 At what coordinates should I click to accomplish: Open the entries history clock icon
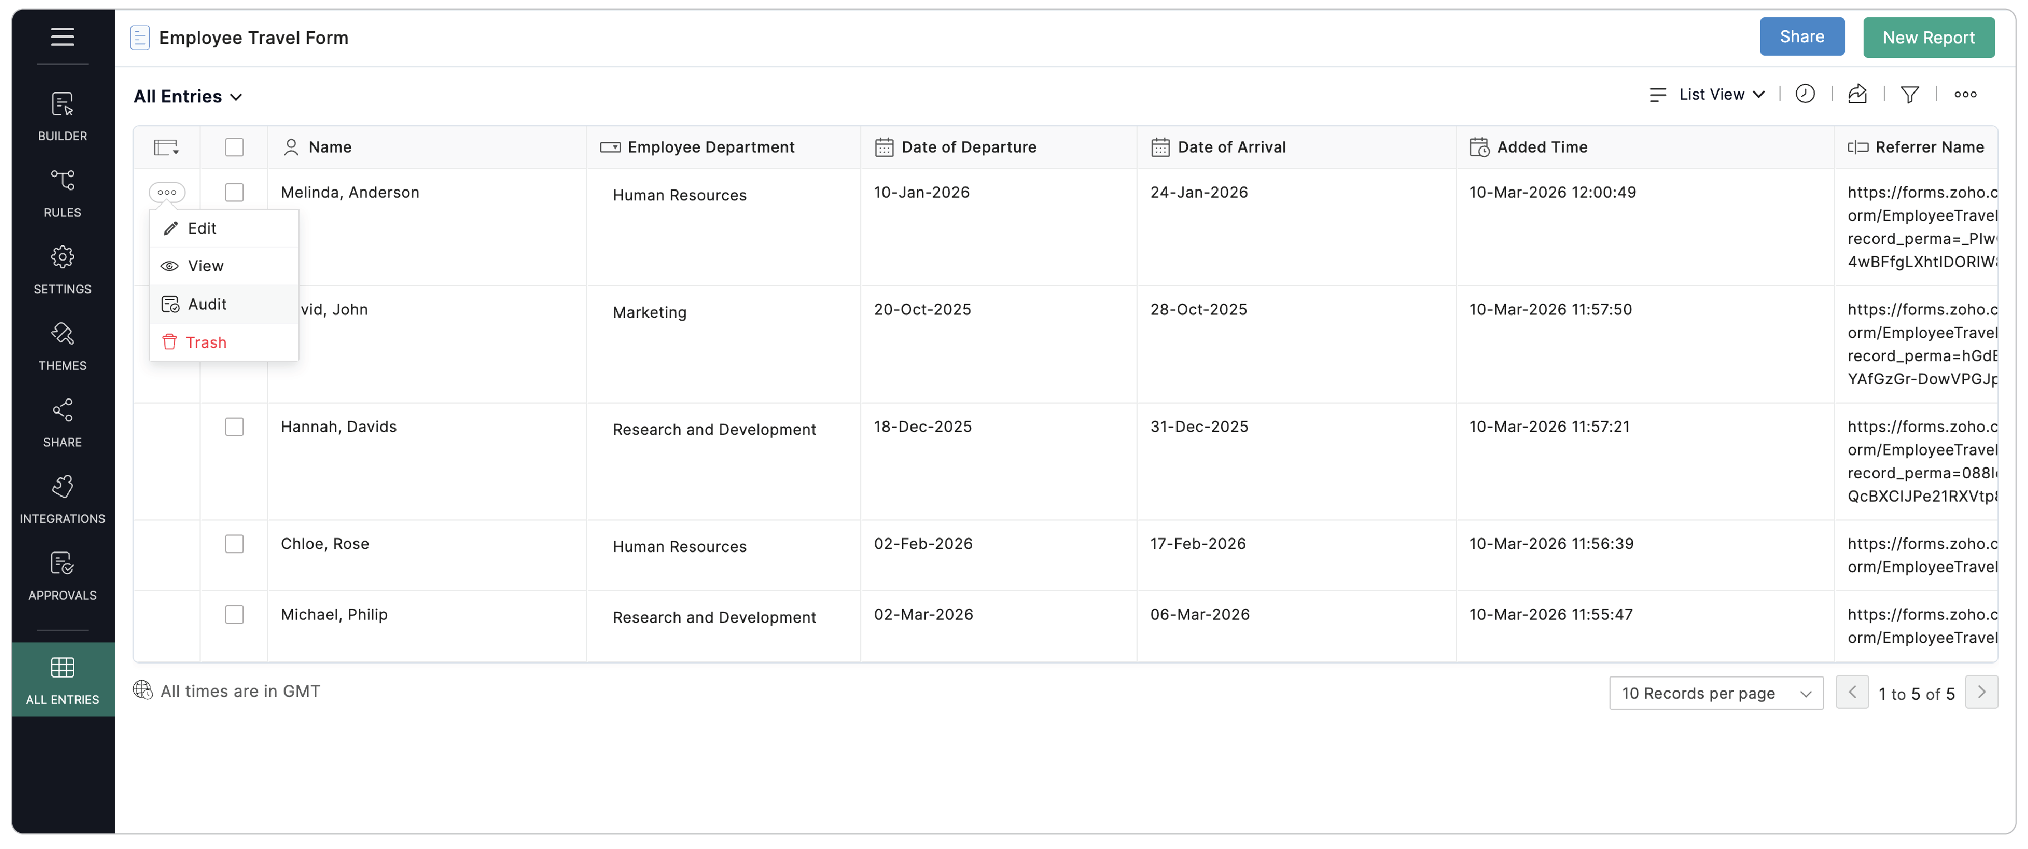(1805, 94)
